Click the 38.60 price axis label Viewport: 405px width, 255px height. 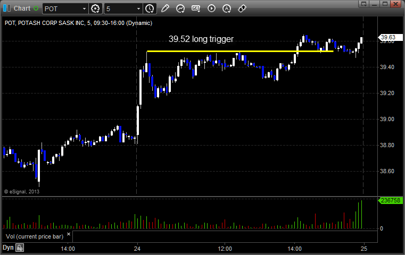point(387,171)
